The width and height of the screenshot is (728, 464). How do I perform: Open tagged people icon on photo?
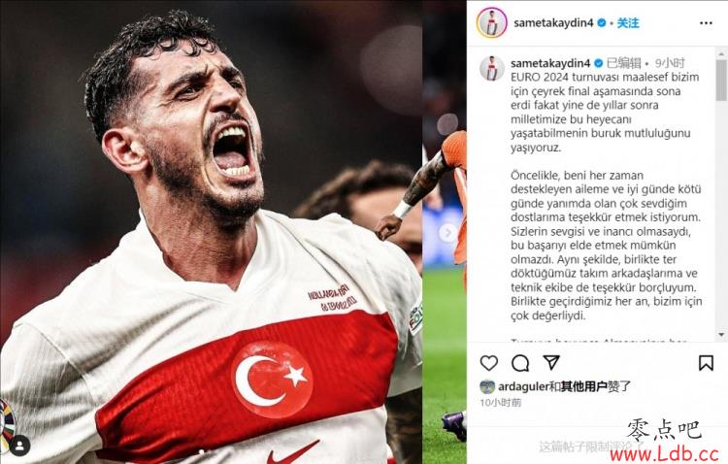19,446
